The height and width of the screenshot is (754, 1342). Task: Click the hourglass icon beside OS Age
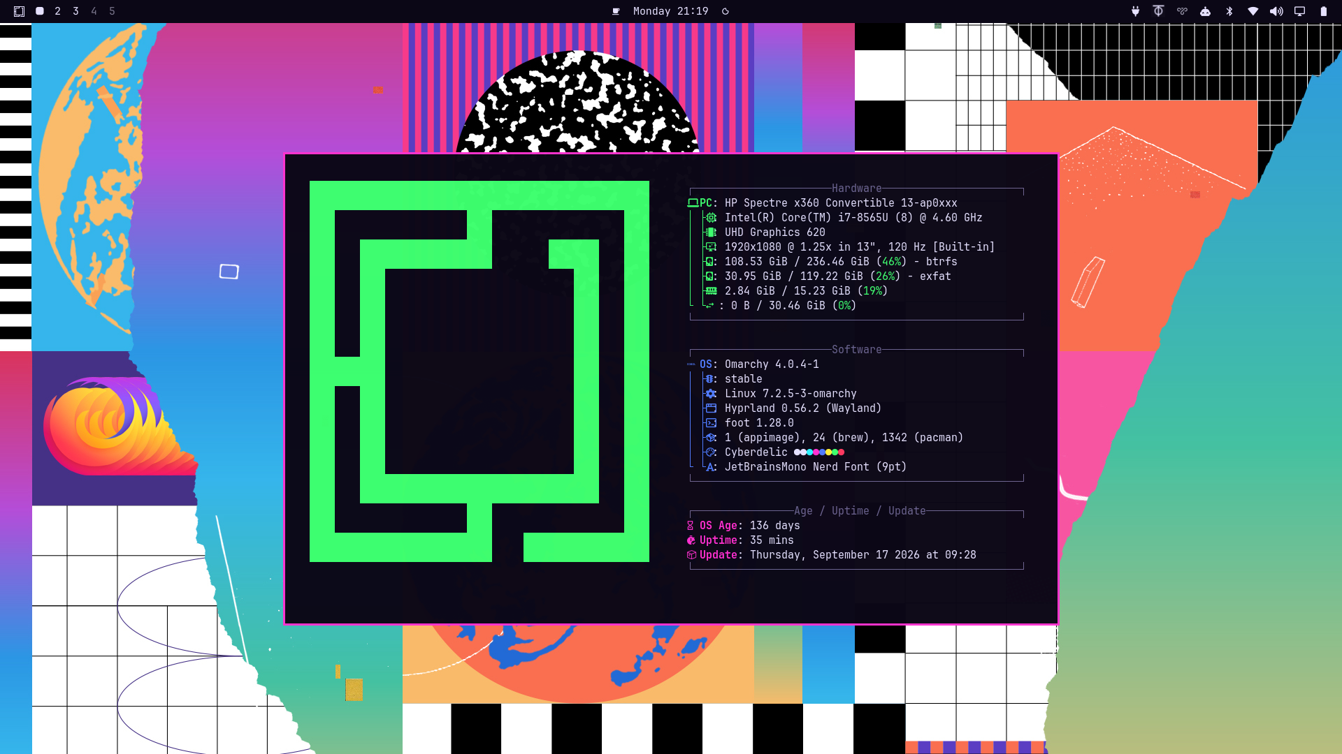691,526
